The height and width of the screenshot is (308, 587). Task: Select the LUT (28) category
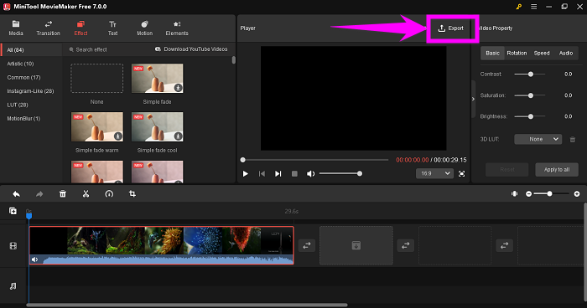click(x=18, y=105)
